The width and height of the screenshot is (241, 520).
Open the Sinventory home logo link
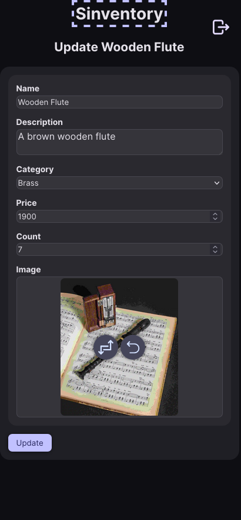click(119, 14)
